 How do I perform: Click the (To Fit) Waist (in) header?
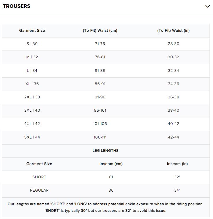coord(173,30)
